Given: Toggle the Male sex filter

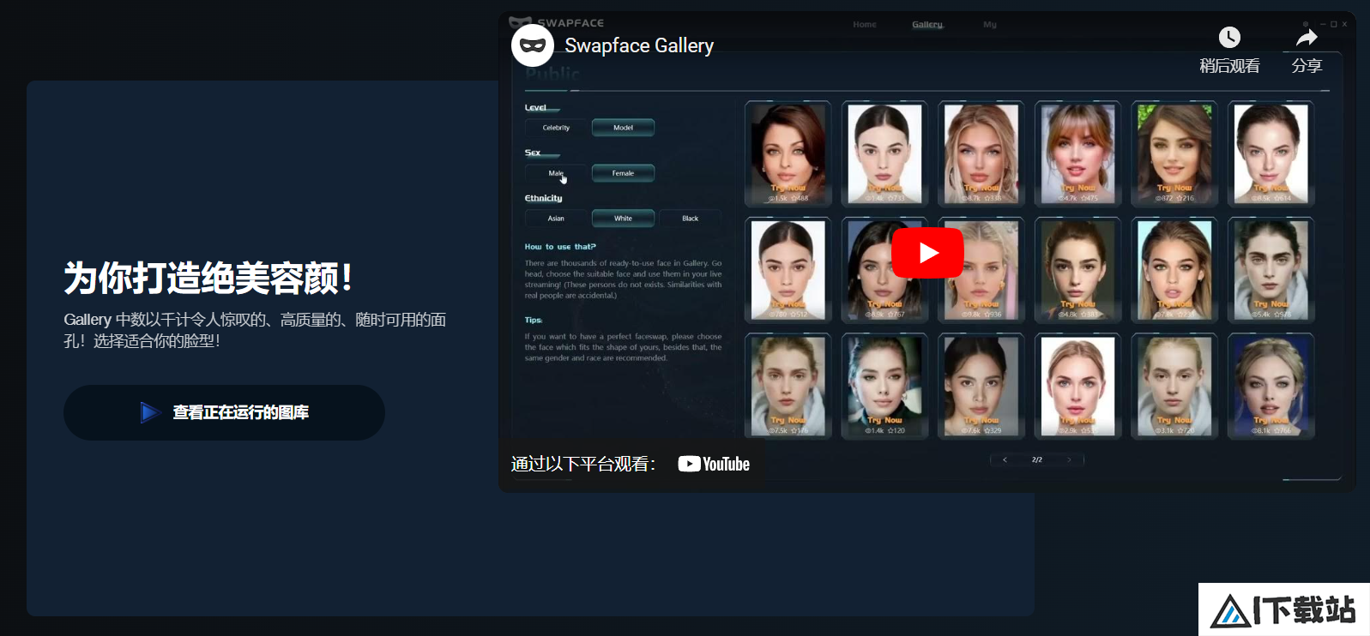Looking at the screenshot, I should pos(556,173).
